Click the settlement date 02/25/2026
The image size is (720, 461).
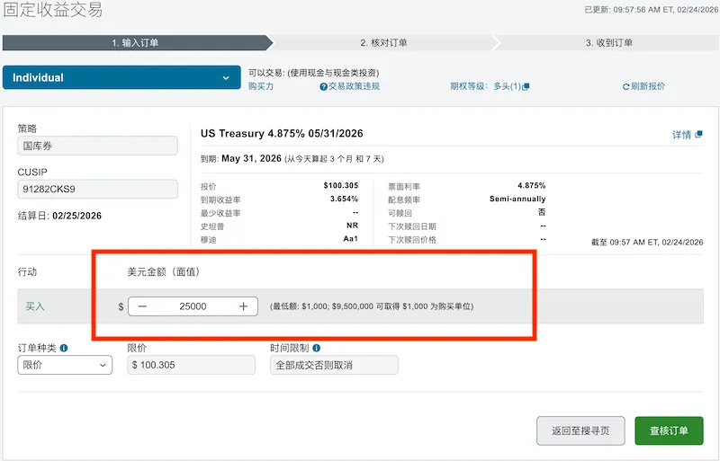[77, 216]
